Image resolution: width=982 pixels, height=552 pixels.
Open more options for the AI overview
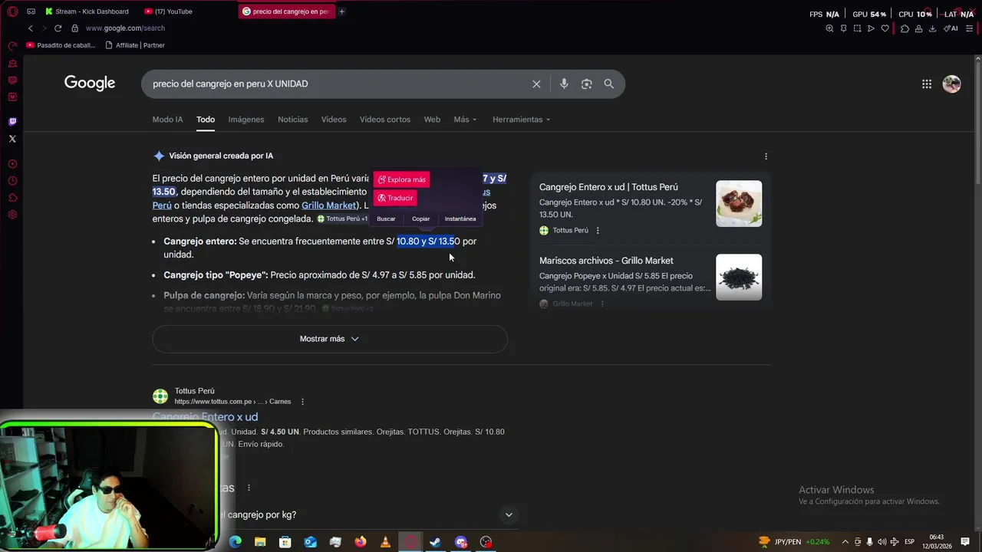tap(766, 156)
